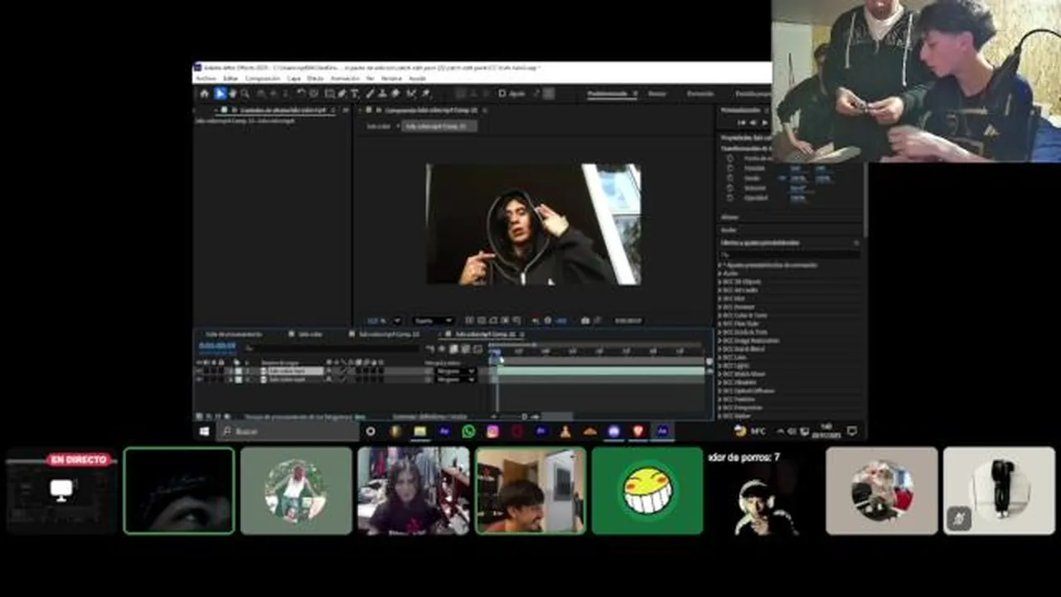Screen dimensions: 1061x597
Task: Open the Composición menu
Action: [x=263, y=78]
